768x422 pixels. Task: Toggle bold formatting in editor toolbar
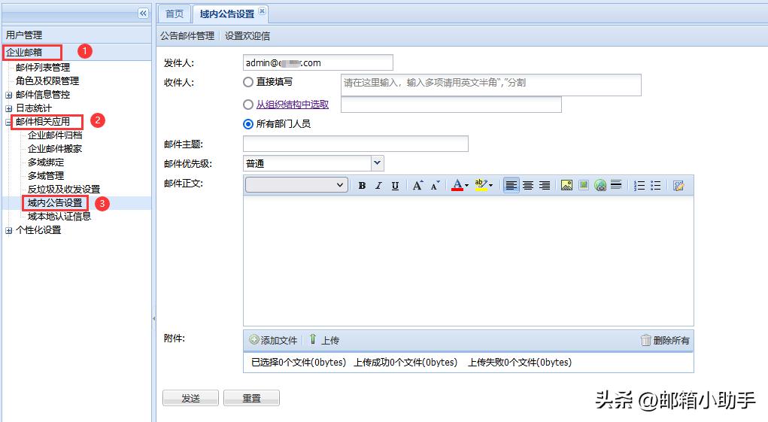pyautogui.click(x=362, y=186)
